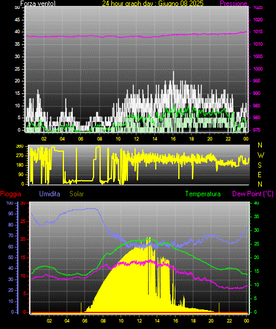The image size is (276, 329).
Task: Click the 24 hour graph date title
Action: (153, 4)
